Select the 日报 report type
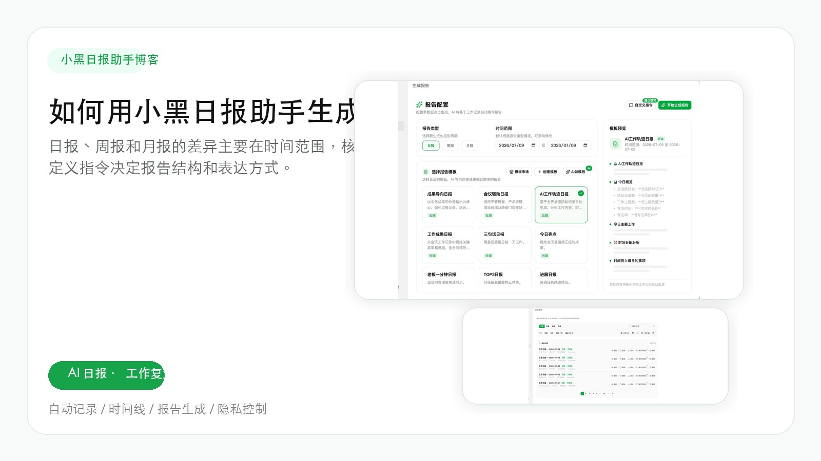Screen dimensions: 821x461 click(431, 145)
